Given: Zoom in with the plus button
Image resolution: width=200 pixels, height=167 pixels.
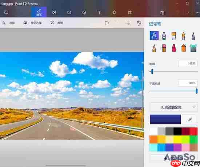Looking at the screenshot, I should tap(128, 23).
